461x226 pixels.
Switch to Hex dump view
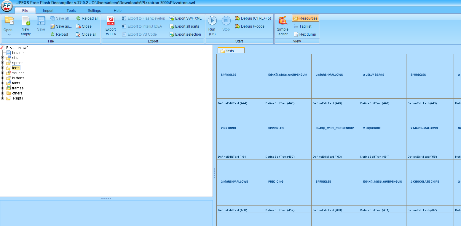tap(304, 34)
